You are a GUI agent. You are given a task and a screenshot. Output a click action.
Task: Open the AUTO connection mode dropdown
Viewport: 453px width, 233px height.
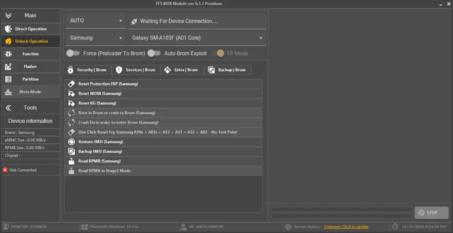(96, 20)
